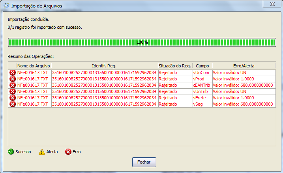Click Rejeitado status in the vFrete row

(x=168, y=98)
